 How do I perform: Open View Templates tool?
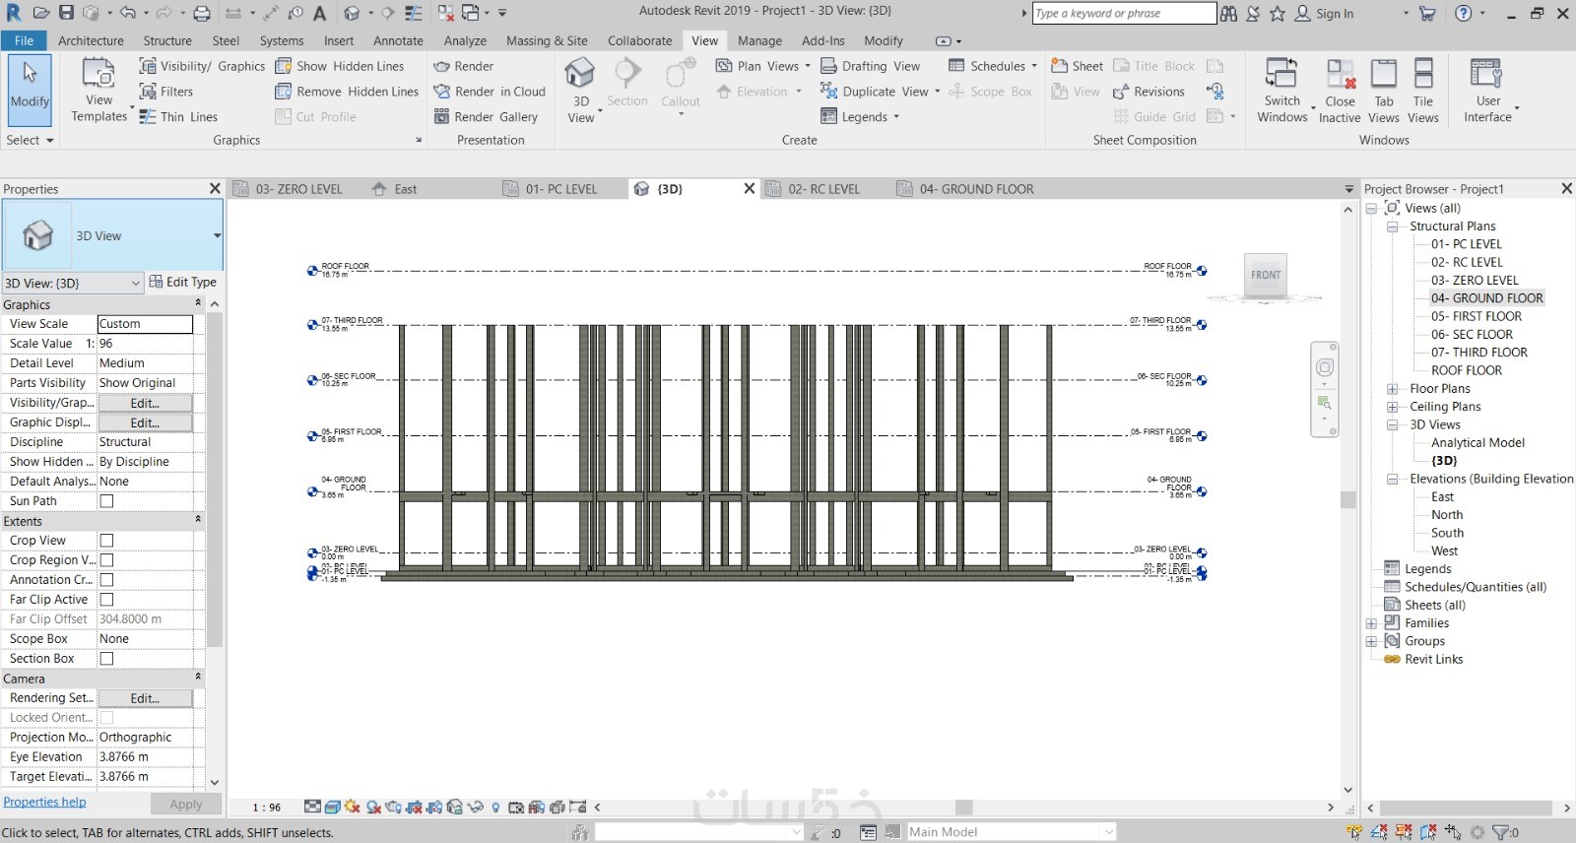pos(99,90)
